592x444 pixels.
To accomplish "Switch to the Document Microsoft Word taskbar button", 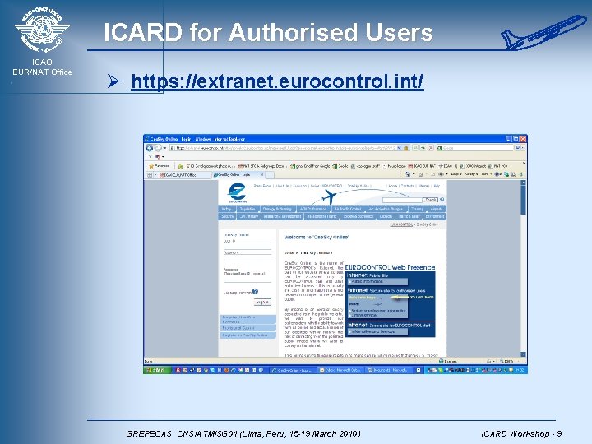I will (x=389, y=370).
